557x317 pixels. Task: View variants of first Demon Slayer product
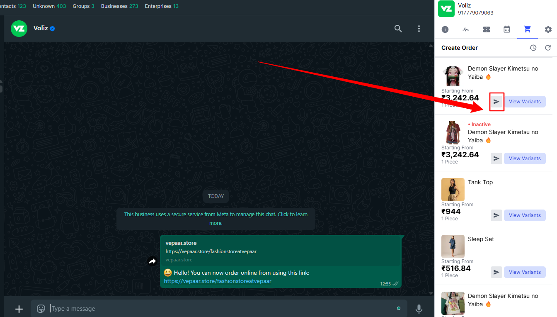[x=525, y=102]
